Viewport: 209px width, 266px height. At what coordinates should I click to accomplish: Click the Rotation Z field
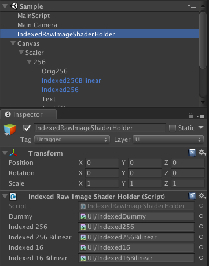tap(188, 173)
